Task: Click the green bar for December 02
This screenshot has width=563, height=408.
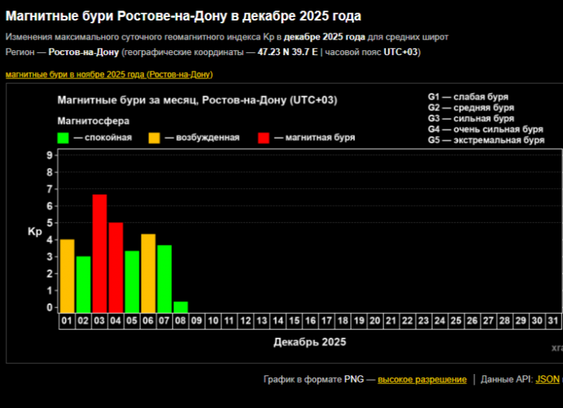Action: 83,284
